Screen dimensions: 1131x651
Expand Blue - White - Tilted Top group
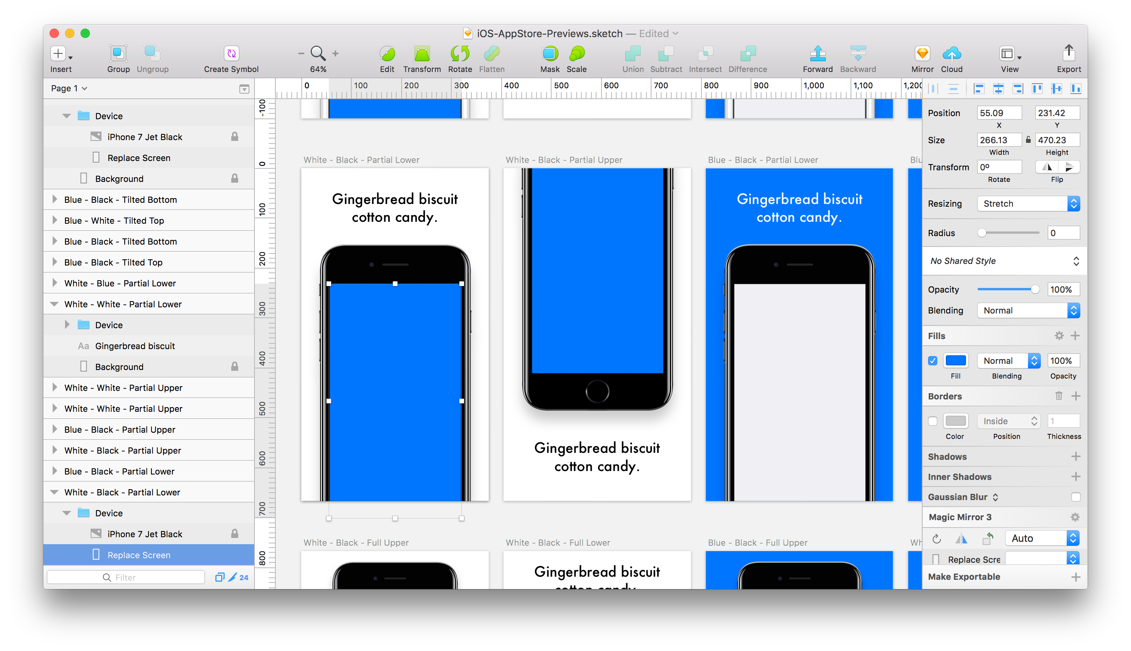[55, 220]
